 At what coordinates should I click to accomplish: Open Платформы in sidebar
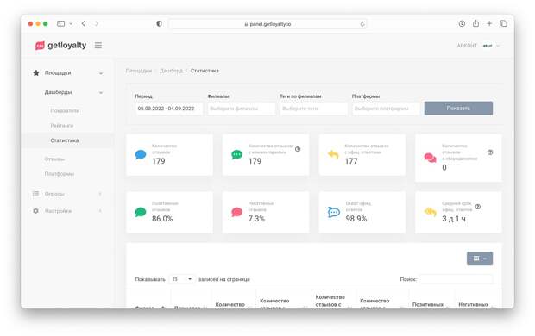pyautogui.click(x=60, y=174)
